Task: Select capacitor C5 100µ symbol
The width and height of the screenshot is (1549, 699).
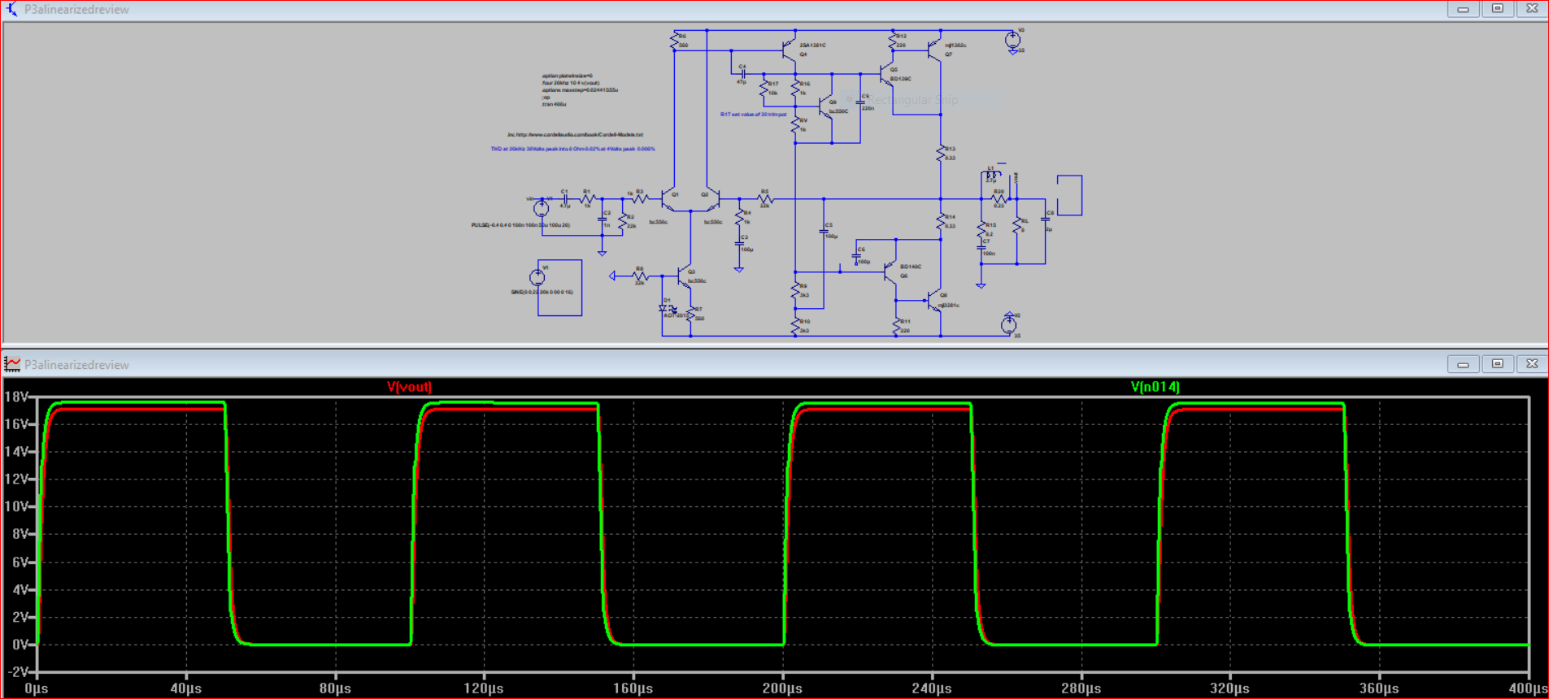Action: point(824,231)
